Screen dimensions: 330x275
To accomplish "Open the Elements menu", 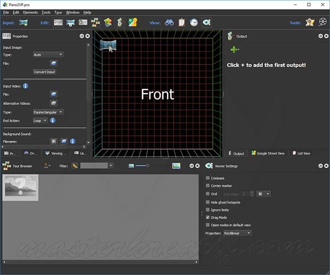I will (30, 12).
